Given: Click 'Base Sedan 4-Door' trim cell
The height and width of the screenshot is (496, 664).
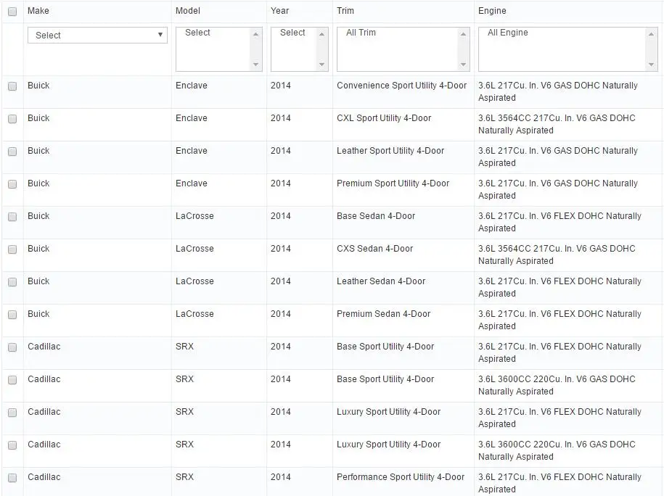Looking at the screenshot, I should 376,216.
